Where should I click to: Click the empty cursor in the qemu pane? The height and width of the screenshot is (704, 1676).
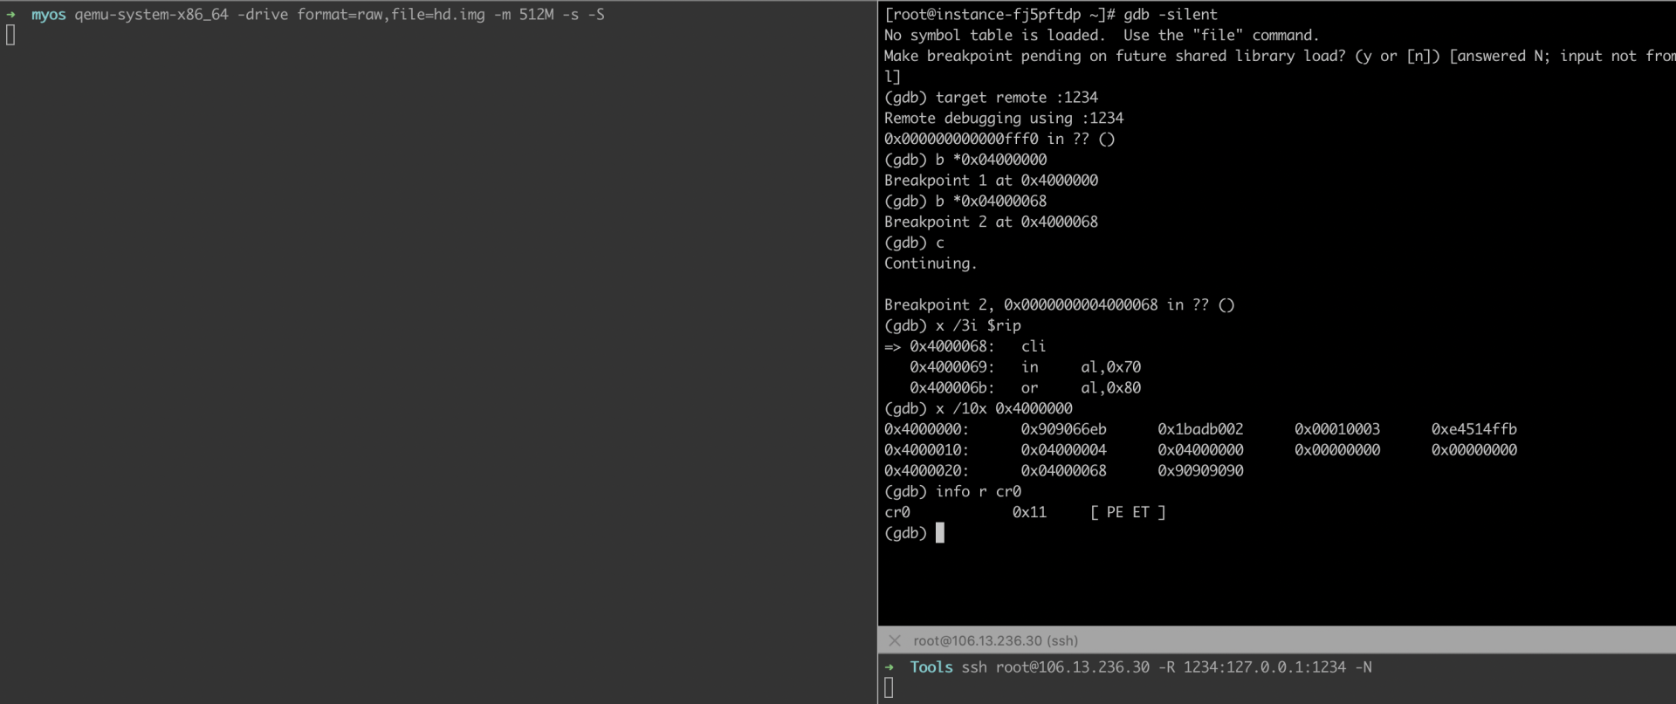[x=10, y=36]
